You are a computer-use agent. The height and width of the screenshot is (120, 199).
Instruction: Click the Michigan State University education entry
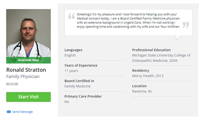[161, 58]
